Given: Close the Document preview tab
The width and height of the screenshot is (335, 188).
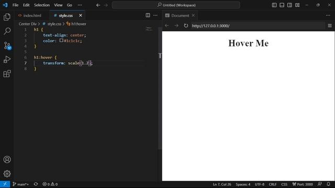Looking at the screenshot, I should (193, 15).
